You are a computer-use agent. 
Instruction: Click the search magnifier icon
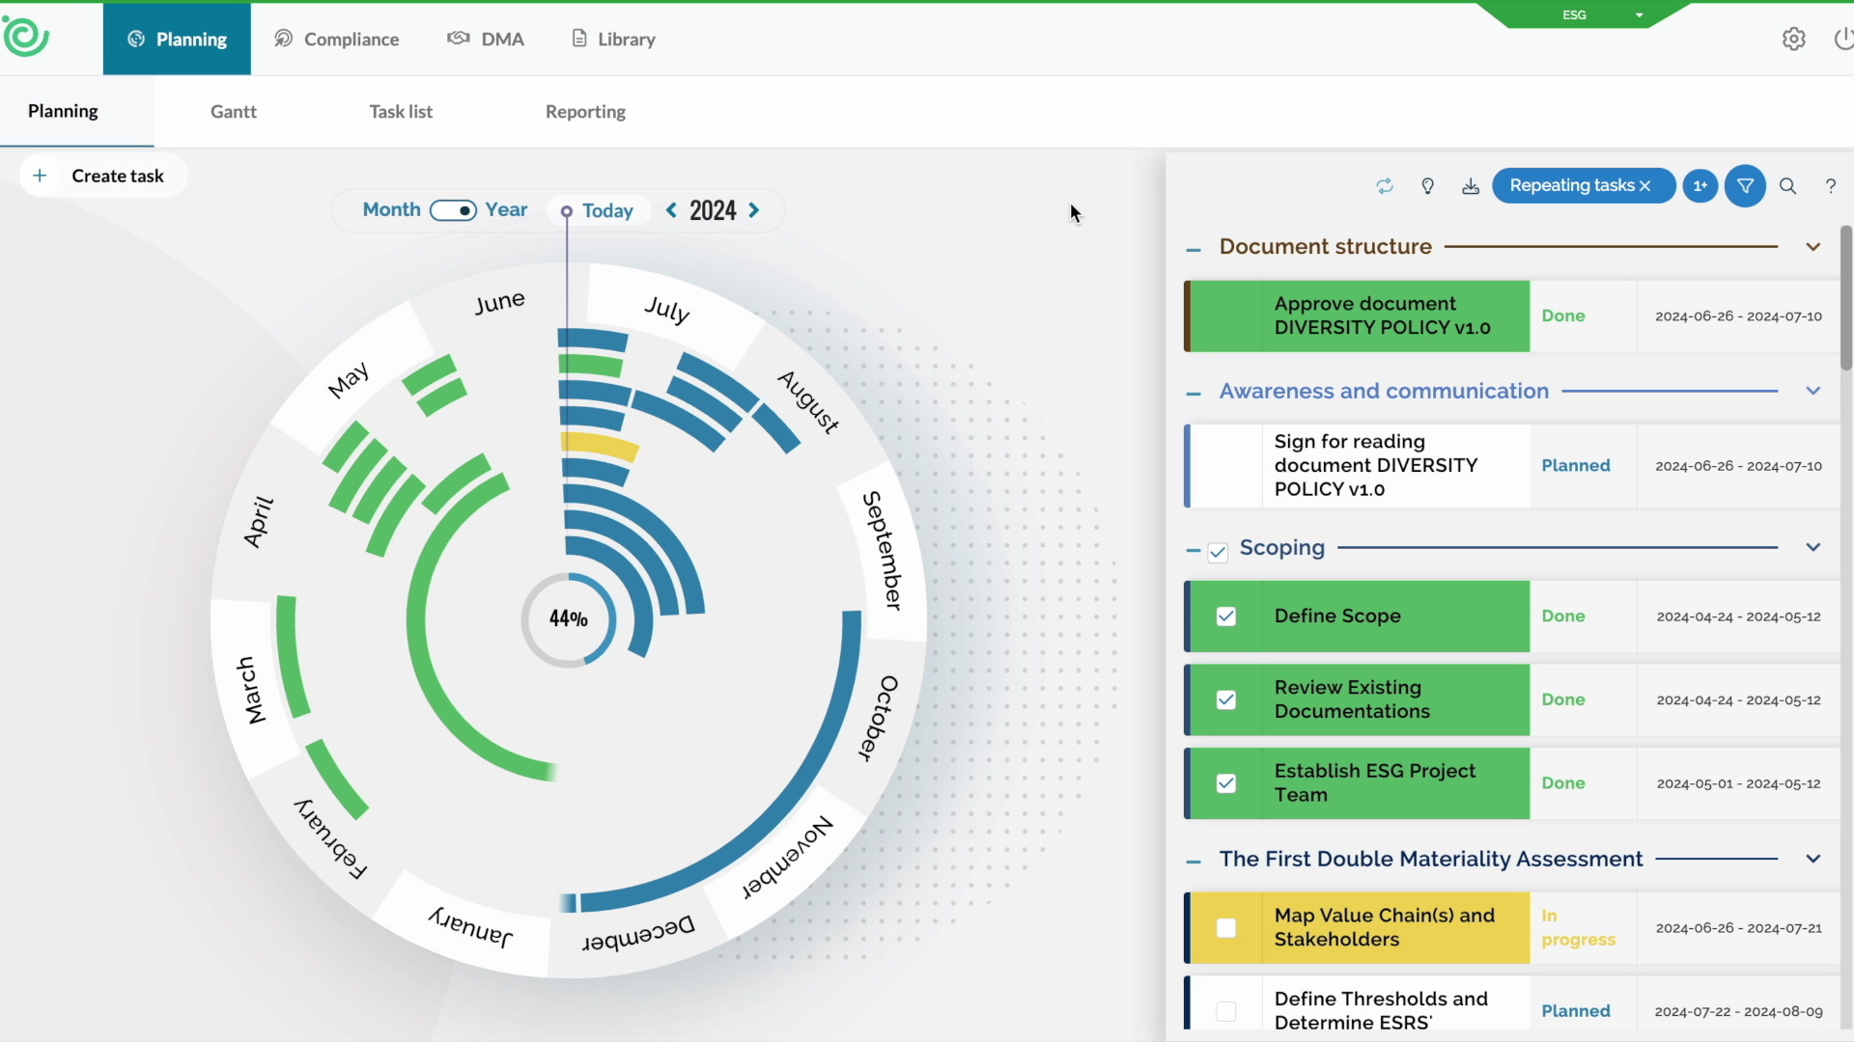pos(1787,186)
